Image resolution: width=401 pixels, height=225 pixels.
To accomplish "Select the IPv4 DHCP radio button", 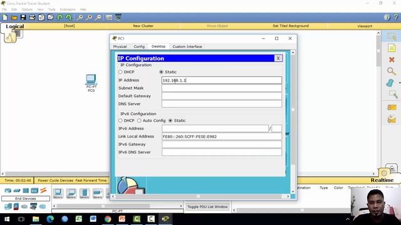I will 120,72.
